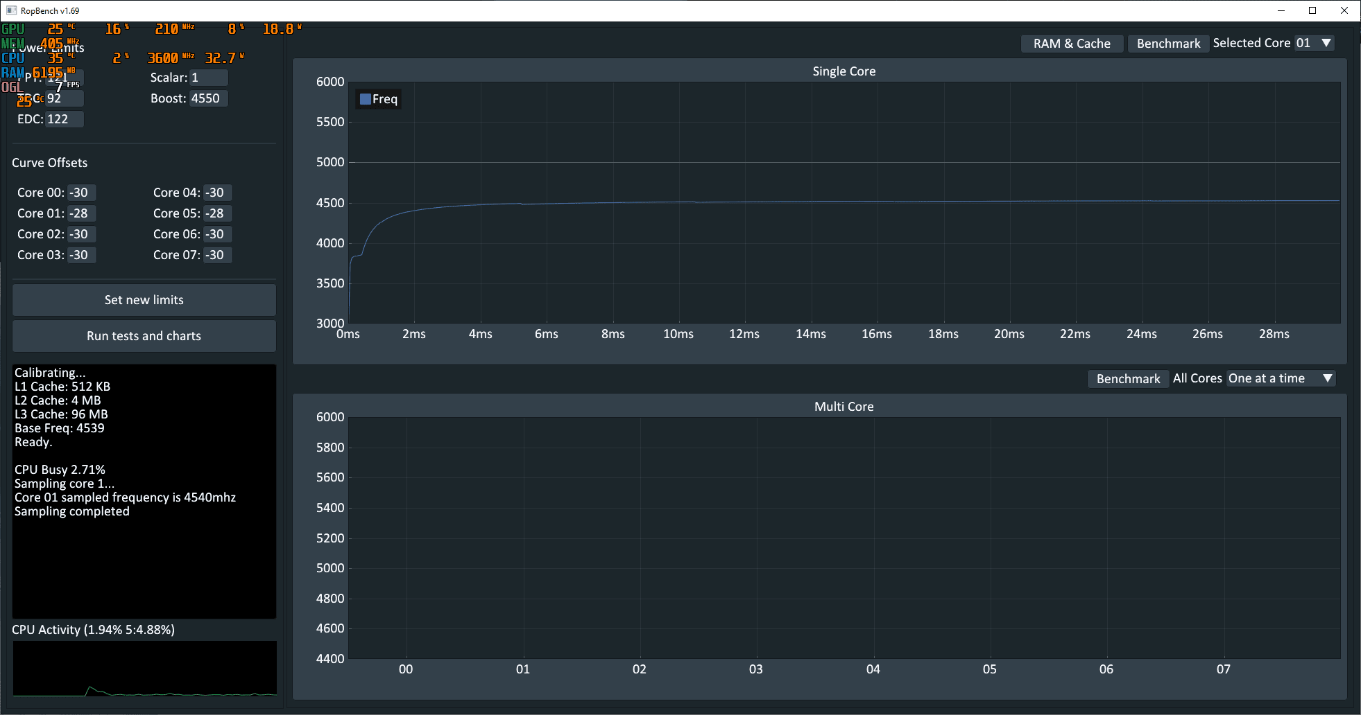Click the RopBench app icon in title bar
The width and height of the screenshot is (1361, 715).
tap(11, 10)
